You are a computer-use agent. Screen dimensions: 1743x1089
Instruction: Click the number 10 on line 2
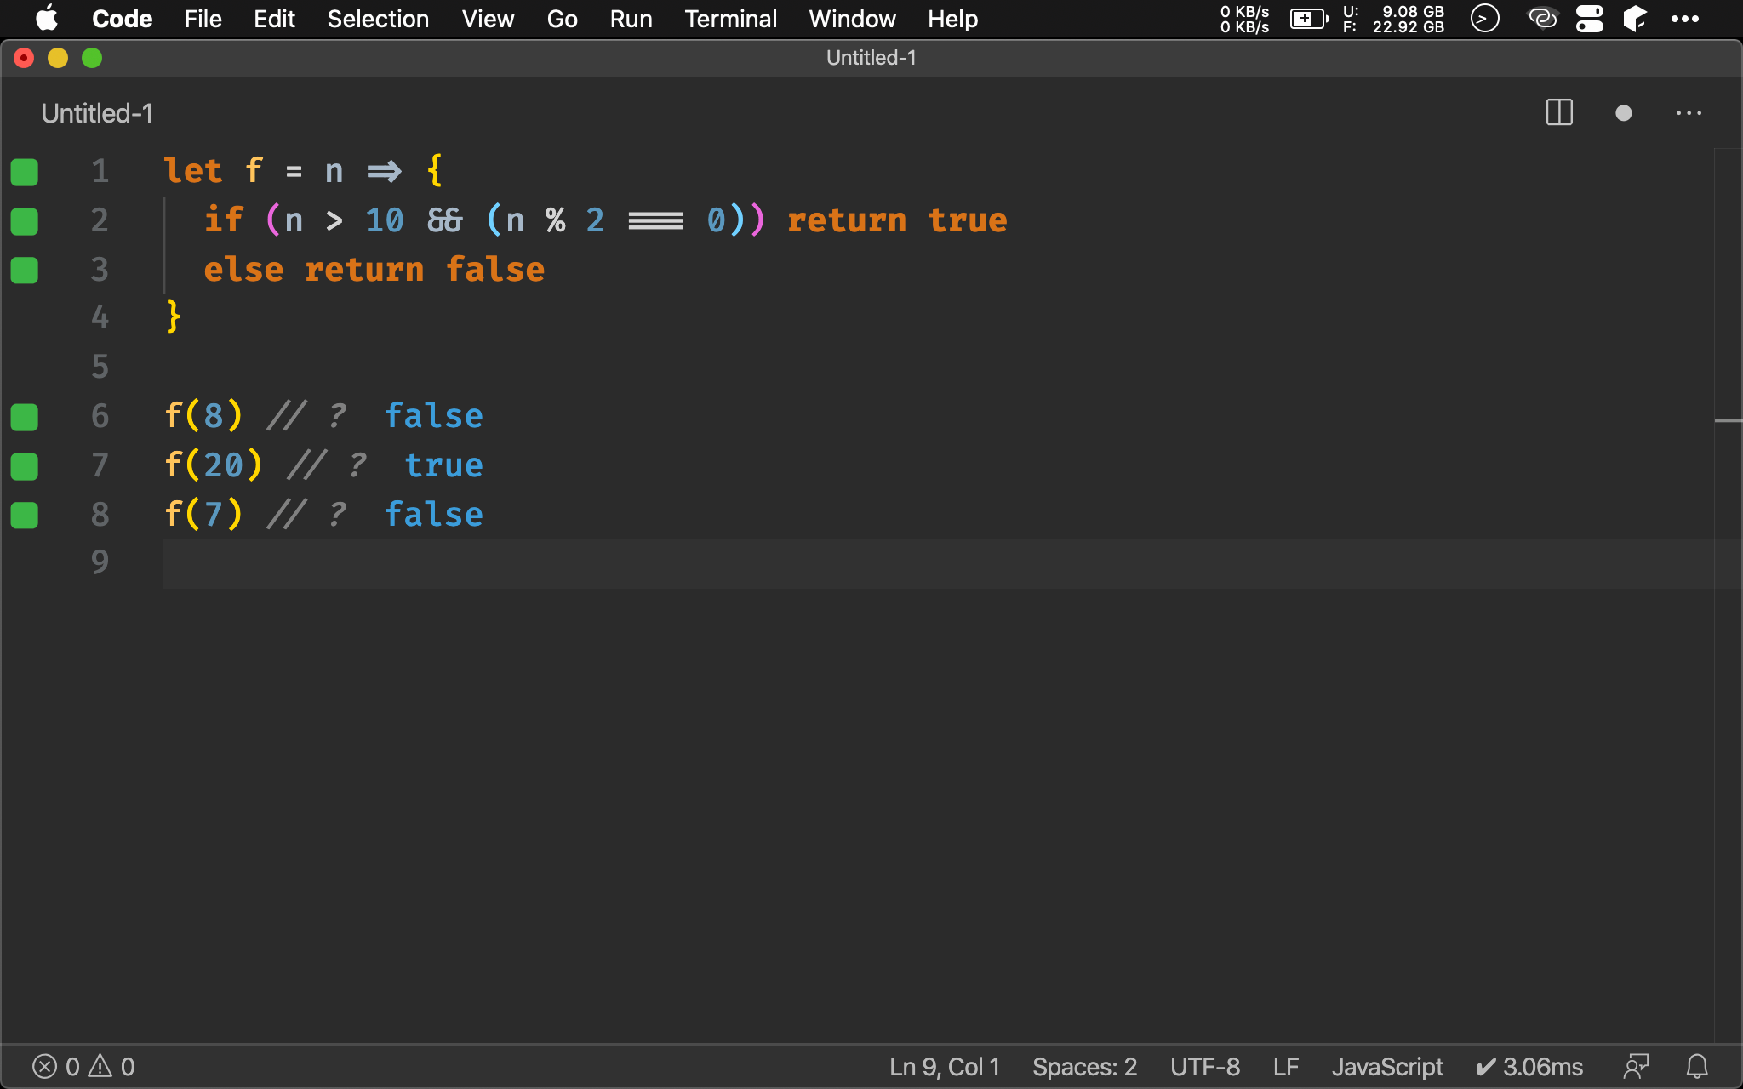[384, 220]
